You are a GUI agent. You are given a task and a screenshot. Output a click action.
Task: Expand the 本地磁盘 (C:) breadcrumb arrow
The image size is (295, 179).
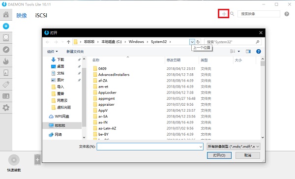[125, 42]
